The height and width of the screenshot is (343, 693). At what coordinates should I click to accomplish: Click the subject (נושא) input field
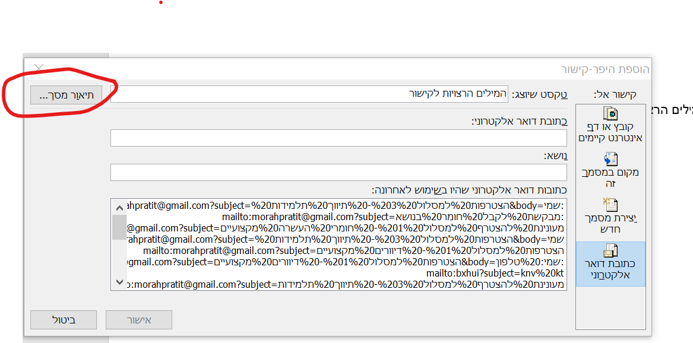click(x=338, y=172)
